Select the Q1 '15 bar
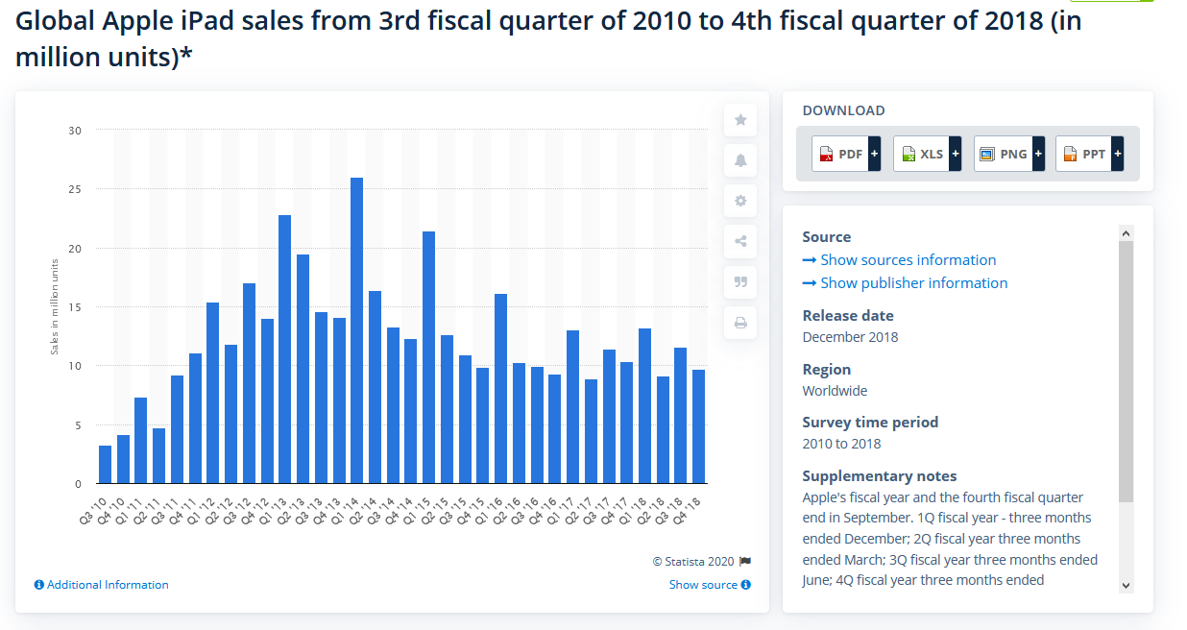1187x630 pixels. pyautogui.click(x=428, y=357)
